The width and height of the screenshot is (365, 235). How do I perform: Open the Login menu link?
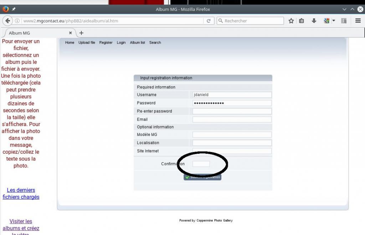coord(121,43)
